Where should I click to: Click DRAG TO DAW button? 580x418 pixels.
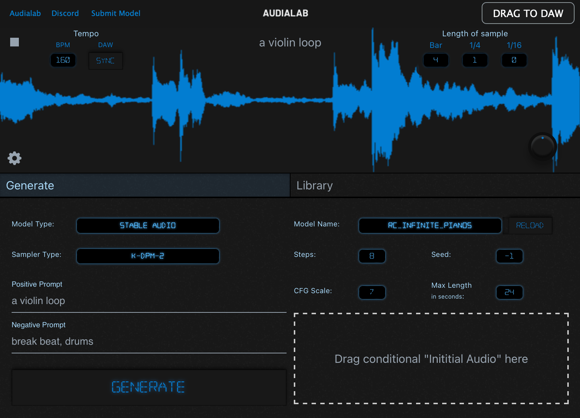pos(528,13)
